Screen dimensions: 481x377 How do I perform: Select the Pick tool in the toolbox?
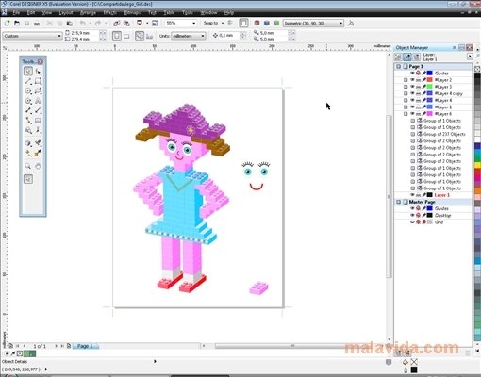28,72
